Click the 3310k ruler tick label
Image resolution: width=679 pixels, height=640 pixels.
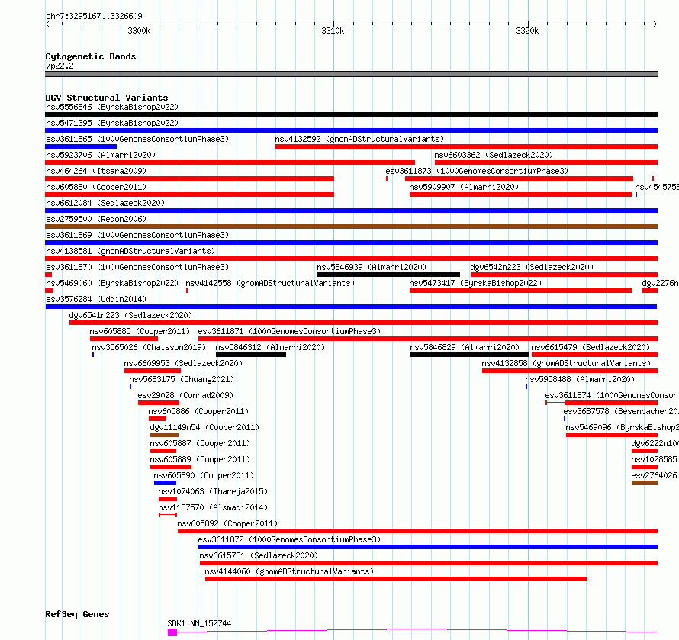[x=333, y=31]
